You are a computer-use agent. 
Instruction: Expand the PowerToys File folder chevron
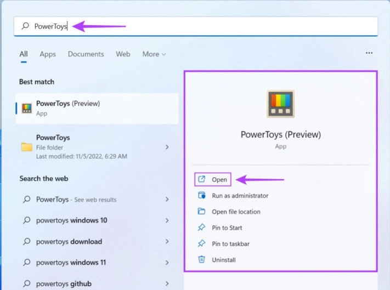[x=167, y=147]
